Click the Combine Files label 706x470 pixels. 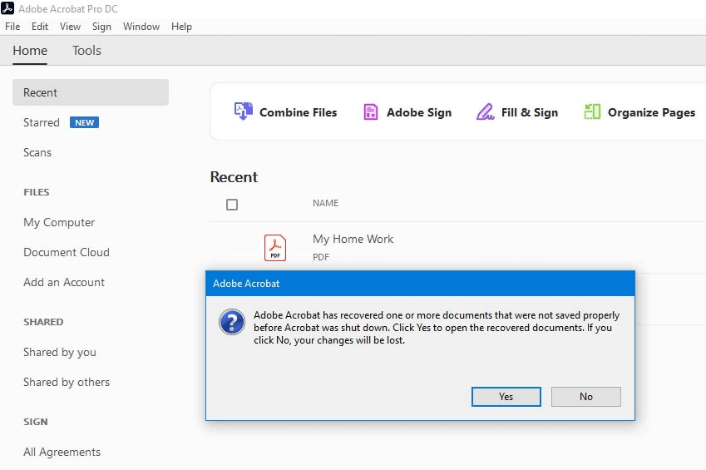[x=298, y=112]
